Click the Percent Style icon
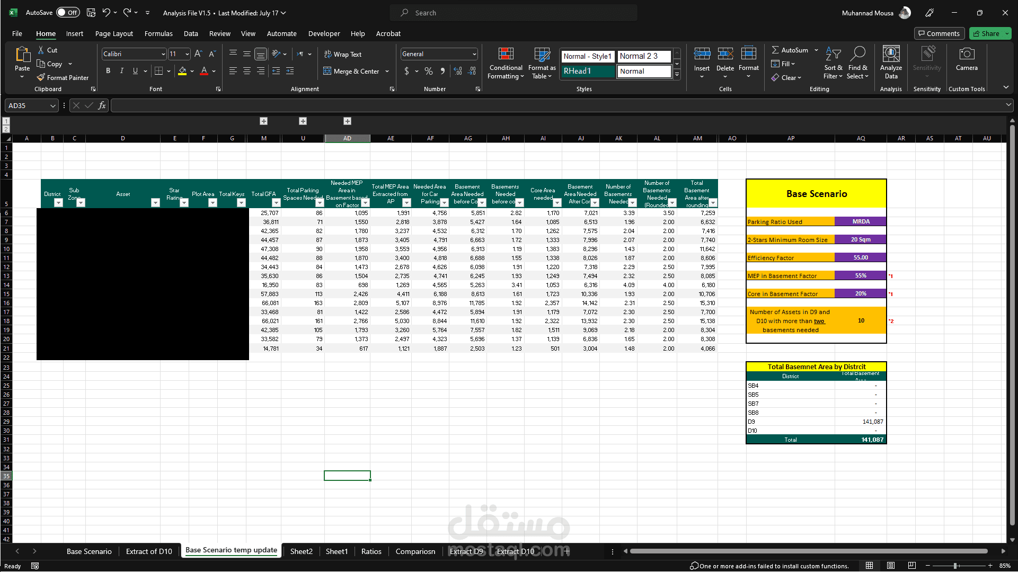 pos(429,71)
